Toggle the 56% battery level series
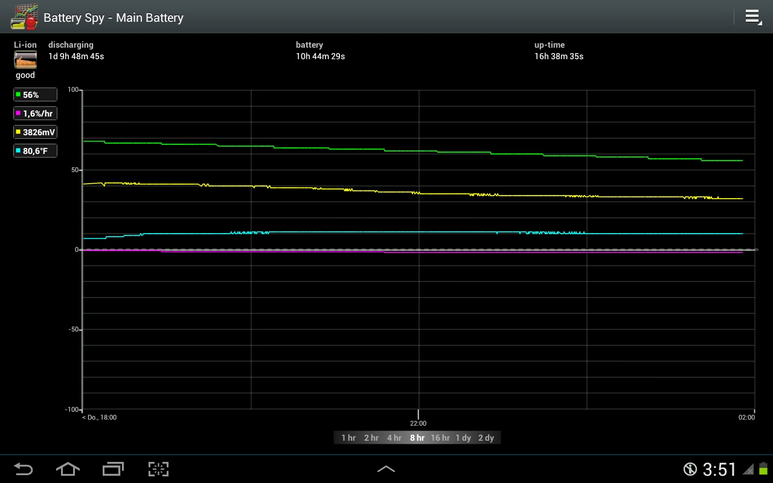The height and width of the screenshot is (483, 773). (x=36, y=95)
